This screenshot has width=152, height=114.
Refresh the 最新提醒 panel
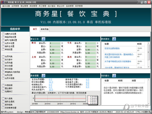pos(44,75)
